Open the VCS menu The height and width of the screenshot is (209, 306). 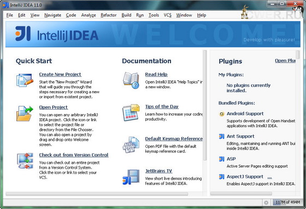pos(168,15)
